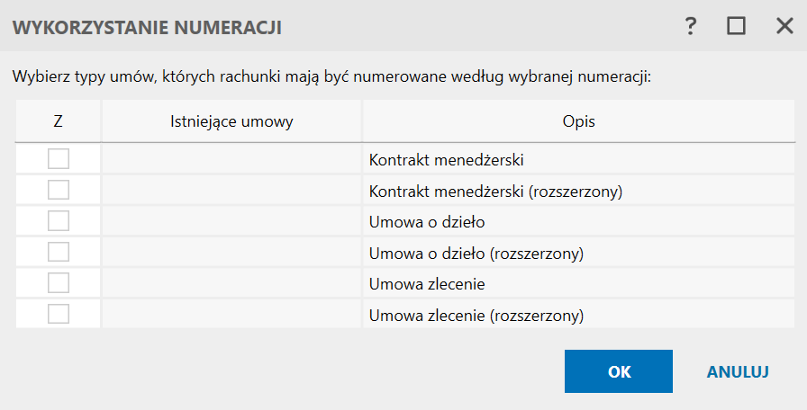Click Istniejące umowy cell for Kontrakt menedżerski
The image size is (807, 410).
click(x=231, y=160)
